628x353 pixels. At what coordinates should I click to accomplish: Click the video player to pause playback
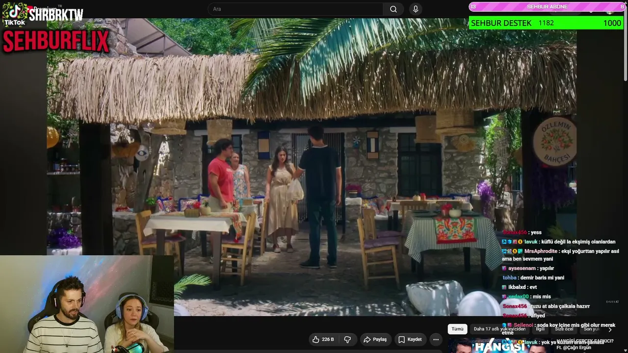(x=312, y=167)
